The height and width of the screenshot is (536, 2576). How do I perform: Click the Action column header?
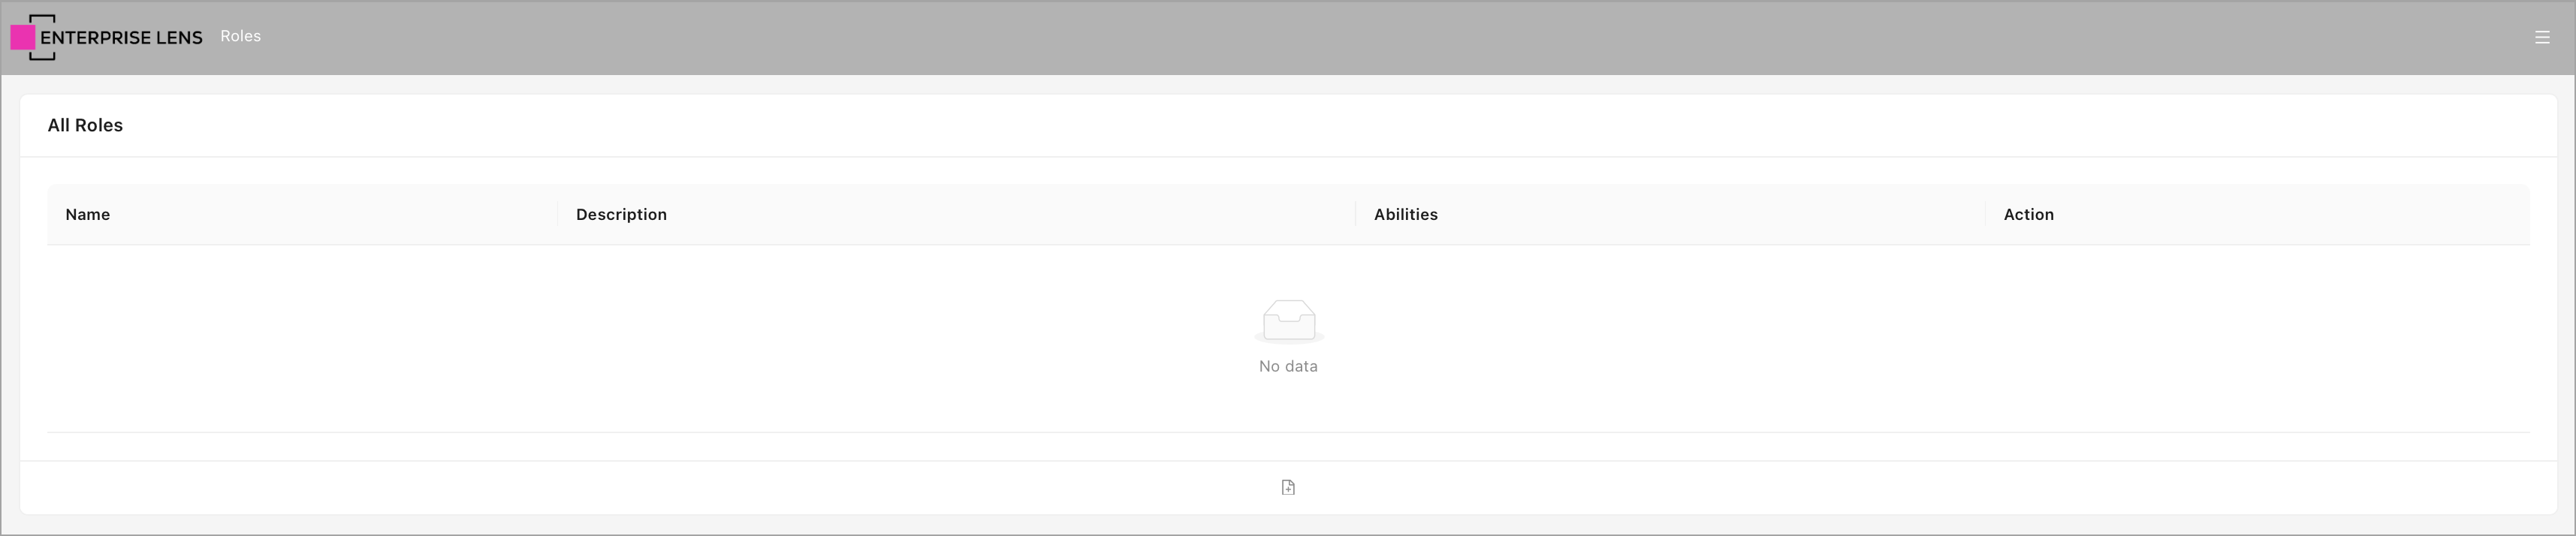pyautogui.click(x=2028, y=214)
